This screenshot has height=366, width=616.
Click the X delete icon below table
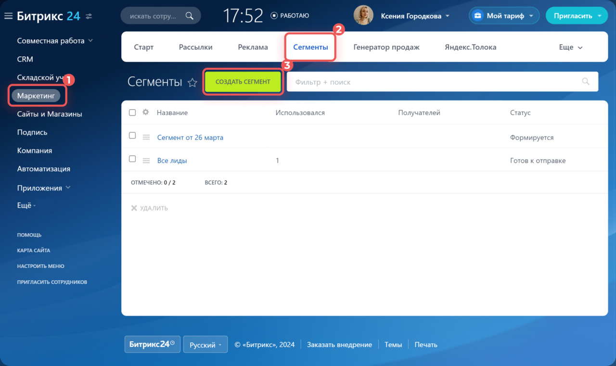click(x=134, y=208)
